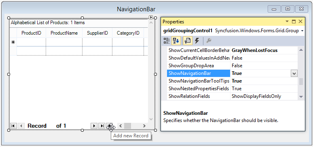Open the Property Pages icon
The image size is (313, 147).
tap(188, 41)
